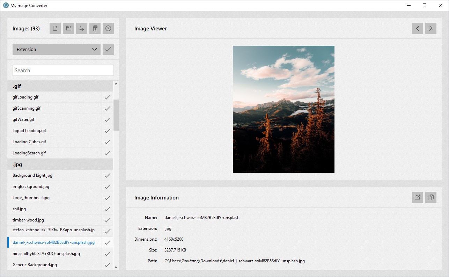Toggle checkmark for nina-hill unsplash jpg
Screen dimensions: 449x277
click(108, 254)
